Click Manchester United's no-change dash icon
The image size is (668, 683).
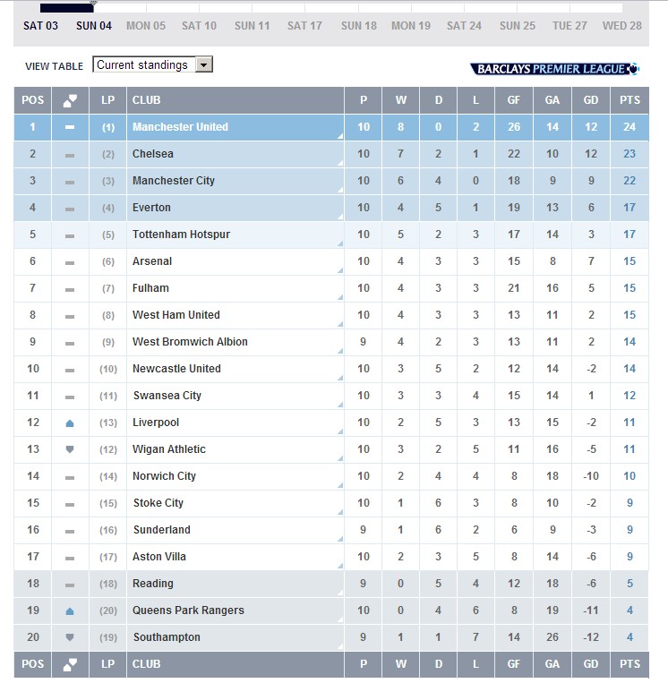pyautogui.click(x=70, y=127)
